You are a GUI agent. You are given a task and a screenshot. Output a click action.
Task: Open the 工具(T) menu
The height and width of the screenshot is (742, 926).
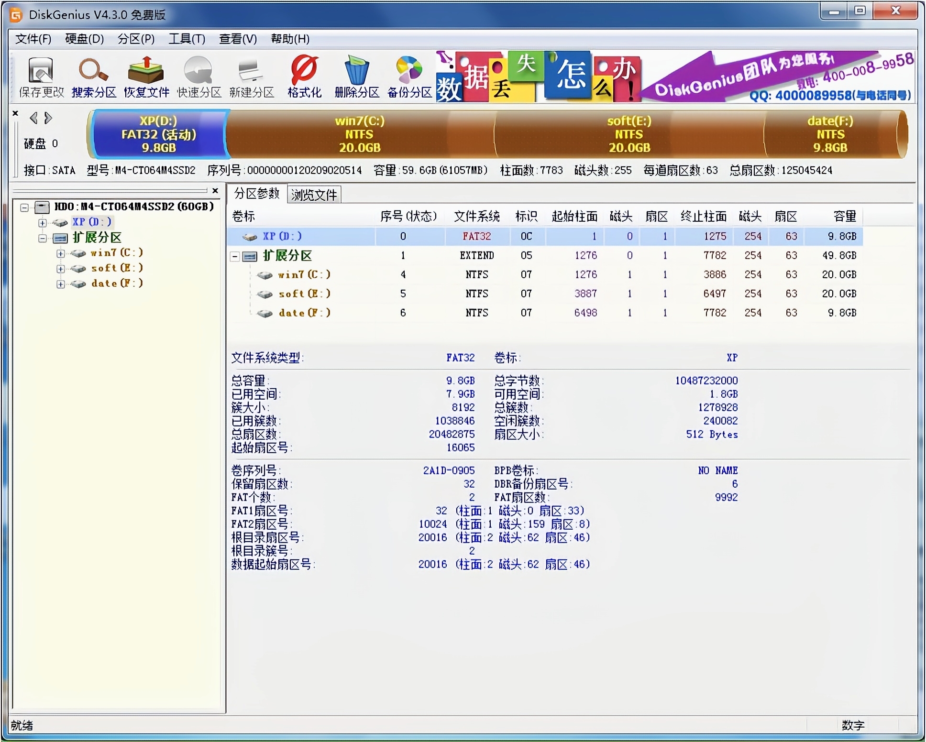coord(187,39)
